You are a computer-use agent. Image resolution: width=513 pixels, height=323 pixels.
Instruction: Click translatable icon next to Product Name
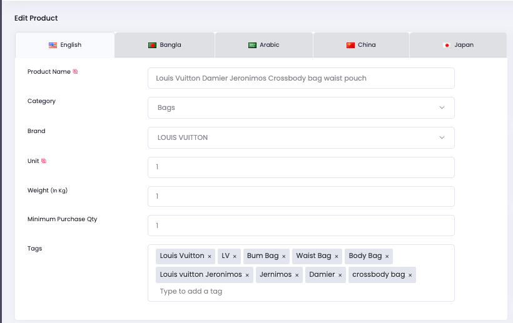pos(75,71)
